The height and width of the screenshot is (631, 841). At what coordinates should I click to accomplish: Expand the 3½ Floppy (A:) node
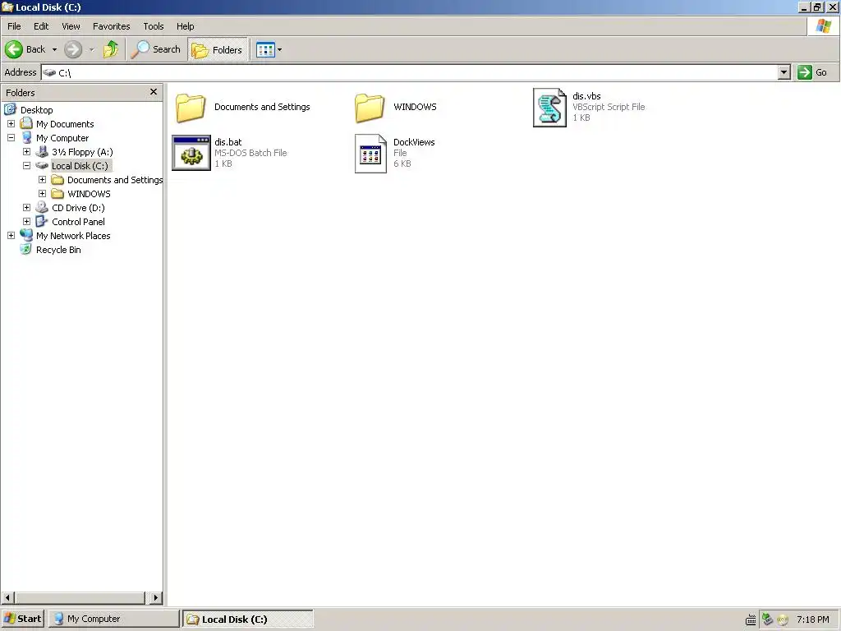[x=26, y=152]
